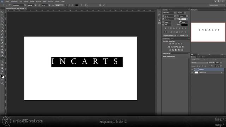Select the Eraser tool
The height and width of the screenshot is (127, 226).
[x=2, y=43]
